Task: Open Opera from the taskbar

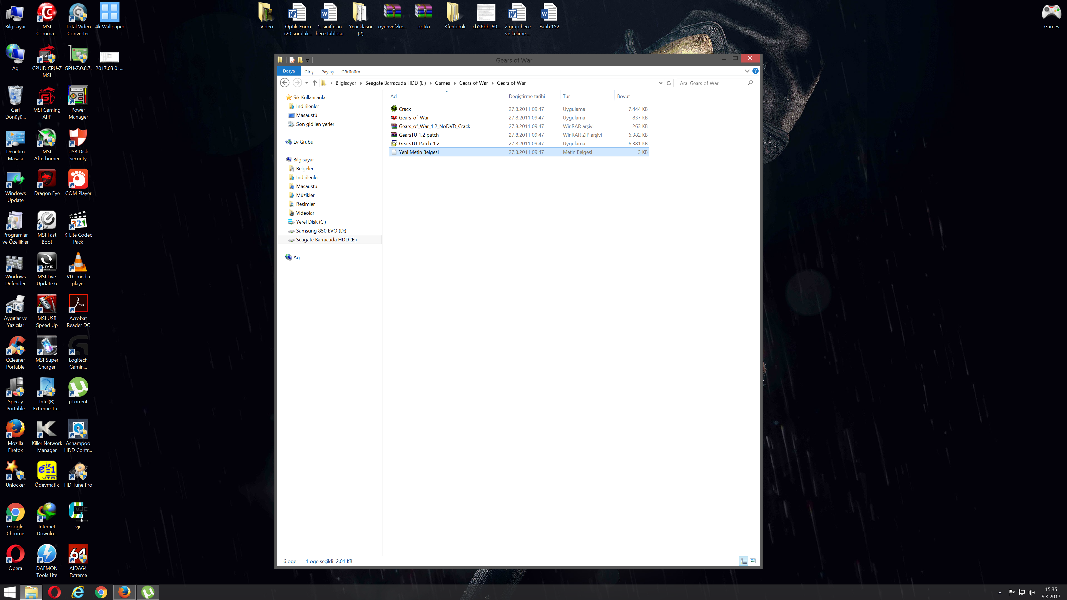Action: [x=54, y=592]
